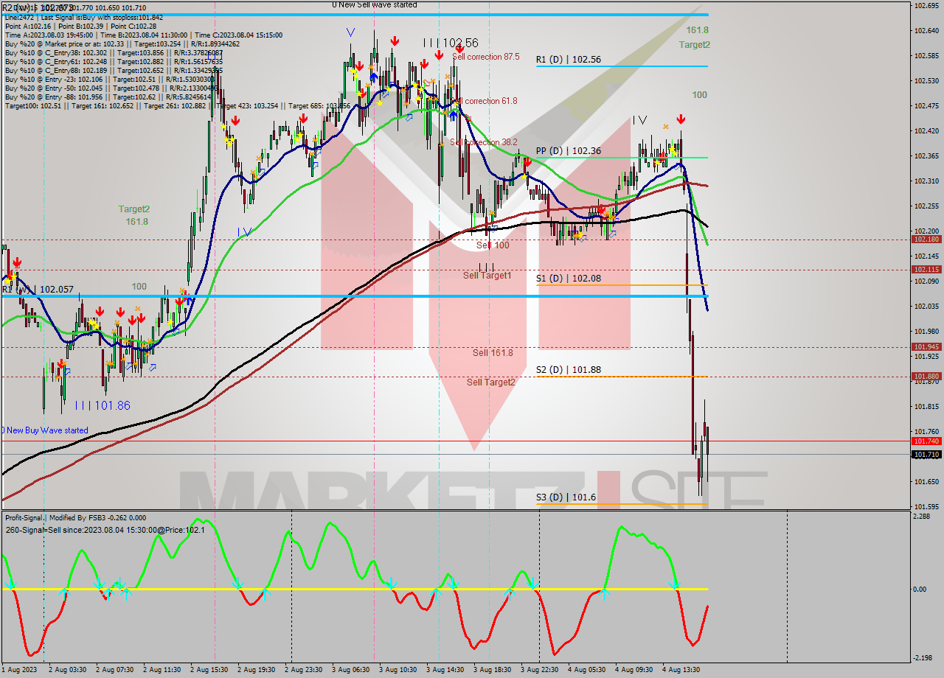This screenshot has width=944, height=678.
Task: Click the Sell correction 87.5 label
Action: (x=485, y=57)
